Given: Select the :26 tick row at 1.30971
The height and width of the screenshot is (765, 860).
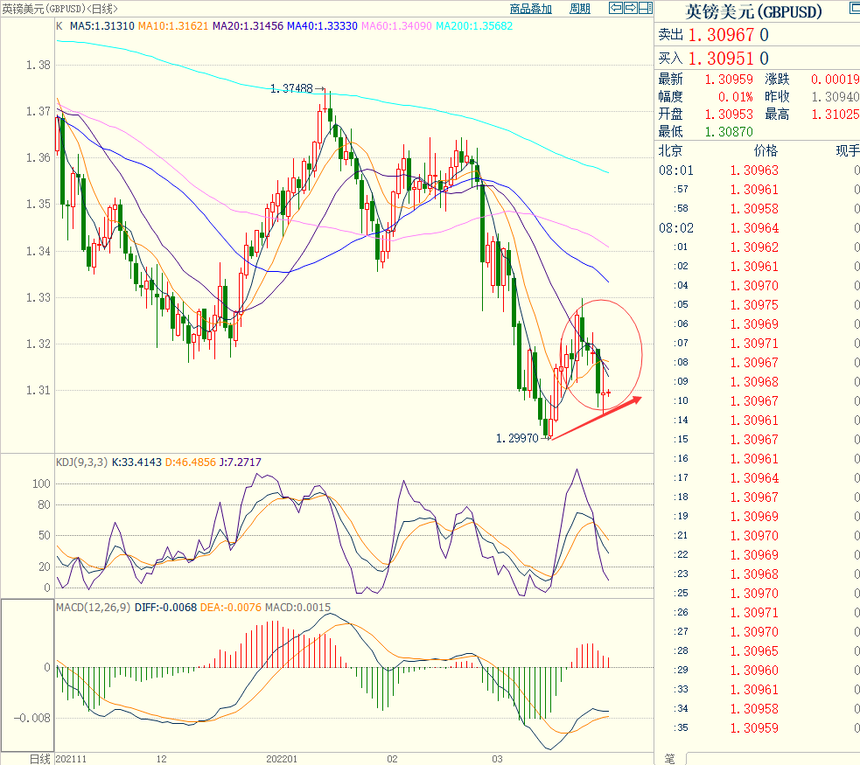Looking at the screenshot, I should click(757, 613).
